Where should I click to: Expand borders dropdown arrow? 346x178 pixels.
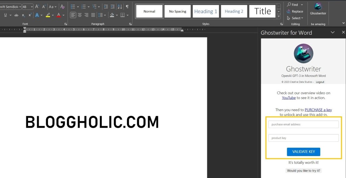[x=127, y=15]
